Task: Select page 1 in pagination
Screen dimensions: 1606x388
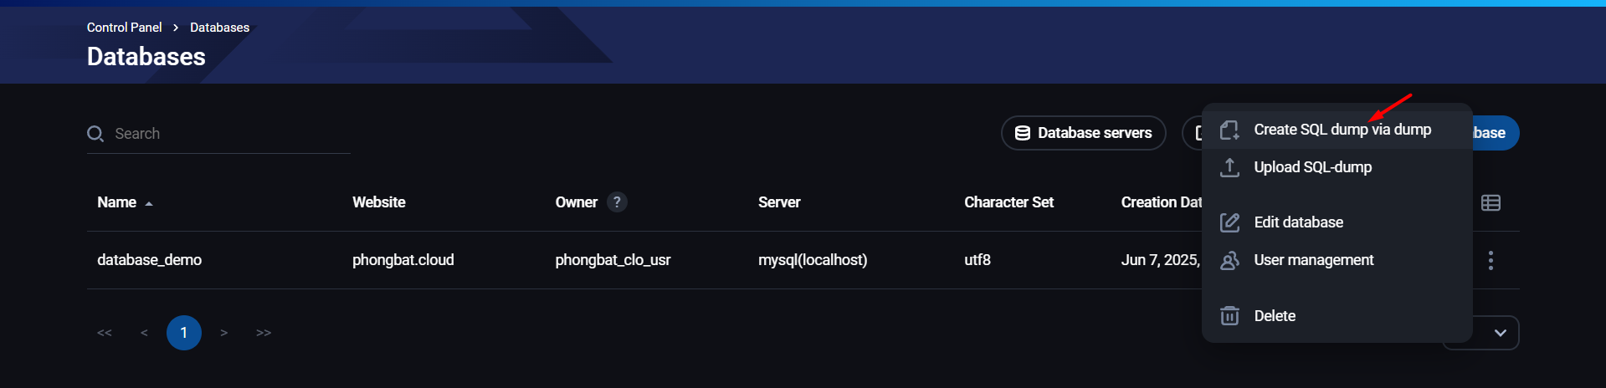Action: [184, 333]
